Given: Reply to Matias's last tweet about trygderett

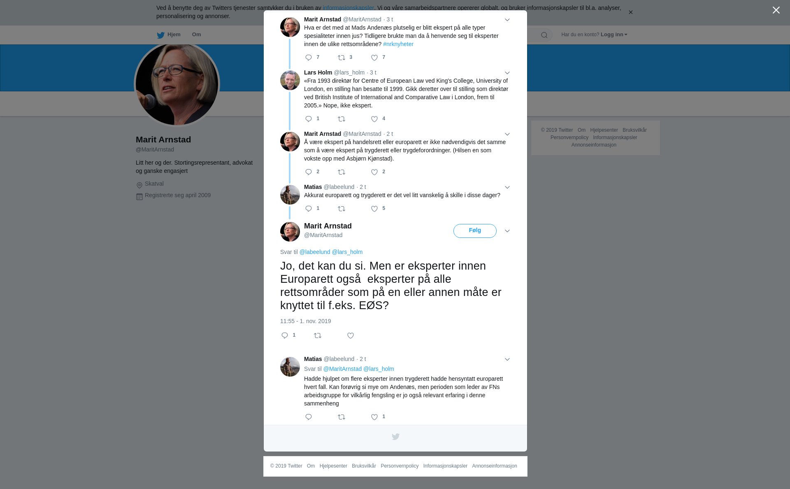Looking at the screenshot, I should tap(309, 417).
